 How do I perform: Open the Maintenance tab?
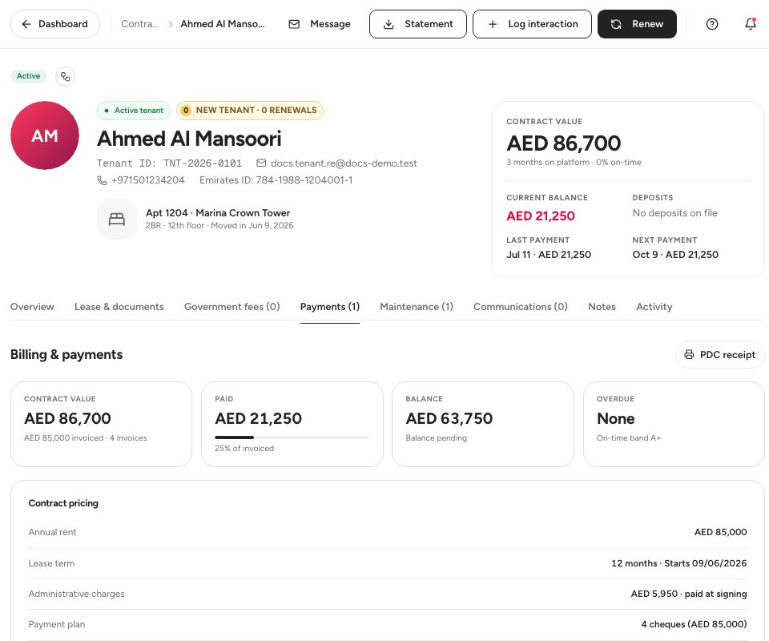coord(417,307)
